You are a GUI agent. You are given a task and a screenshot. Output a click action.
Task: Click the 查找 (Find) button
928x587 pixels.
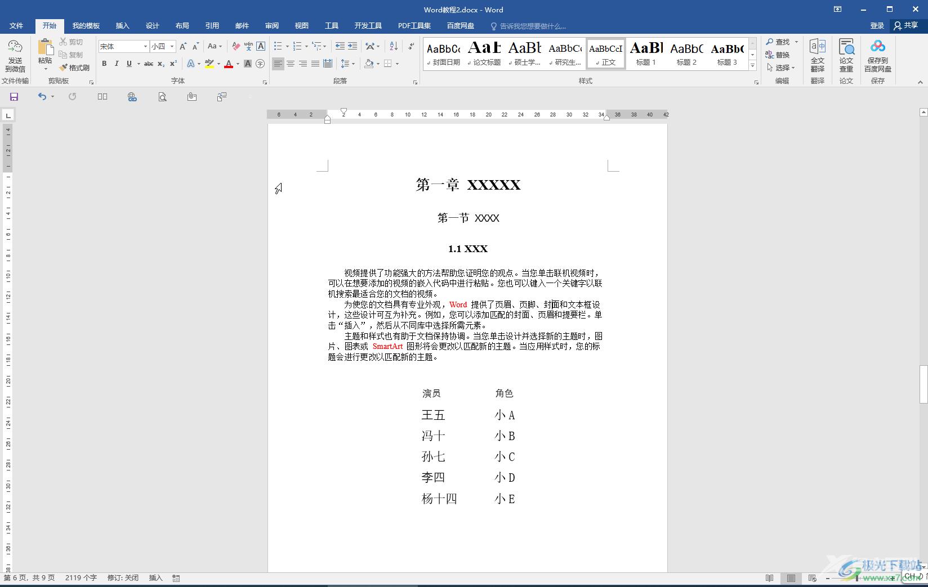pyautogui.click(x=778, y=42)
